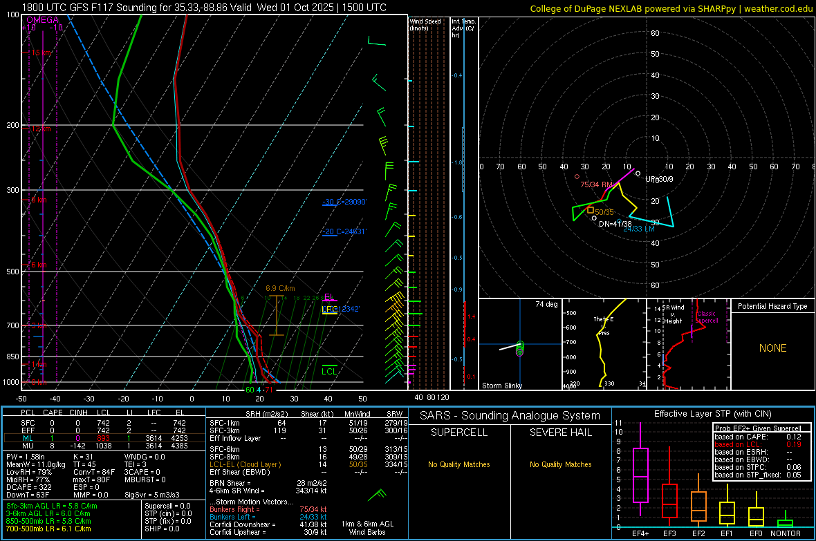This screenshot has height=541, width=816.
Task: Click the PW = 1.58in value
Action: pos(25,457)
